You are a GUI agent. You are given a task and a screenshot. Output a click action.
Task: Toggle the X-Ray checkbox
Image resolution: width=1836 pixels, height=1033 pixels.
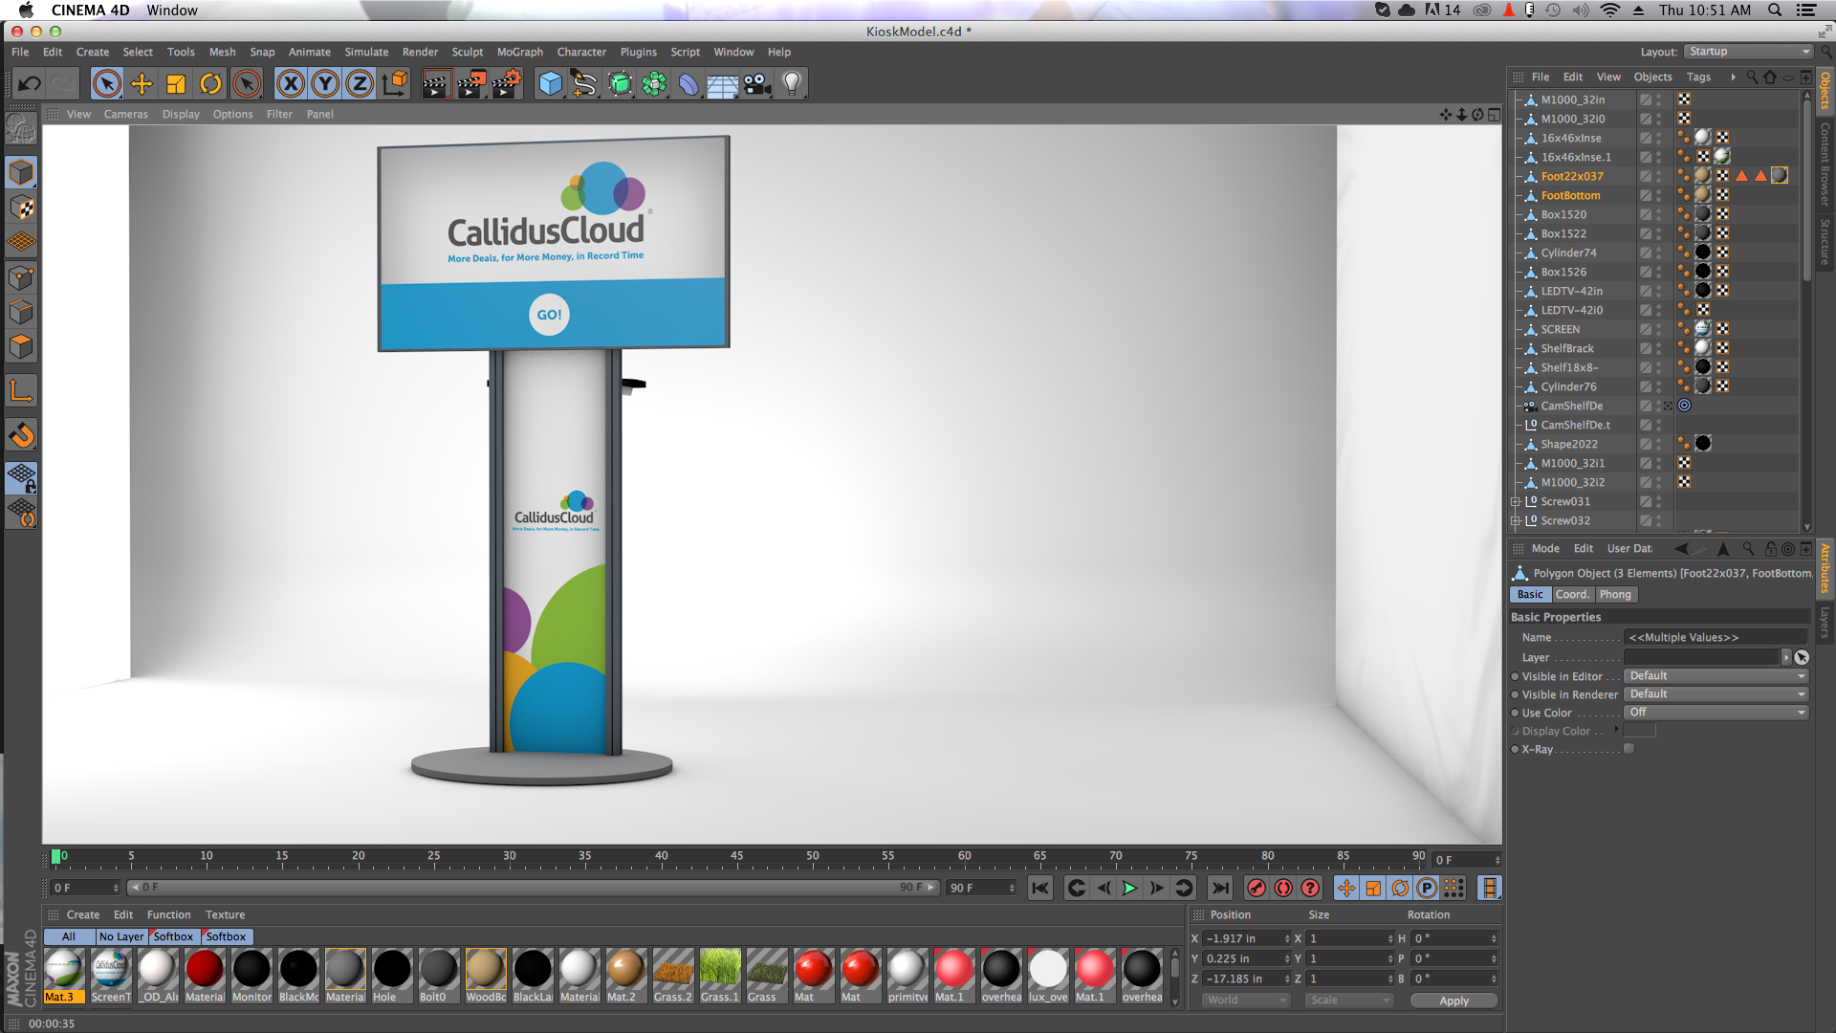[1629, 749]
